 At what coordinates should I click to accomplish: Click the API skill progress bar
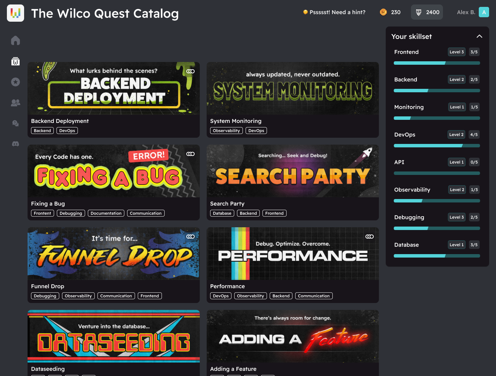(x=437, y=173)
